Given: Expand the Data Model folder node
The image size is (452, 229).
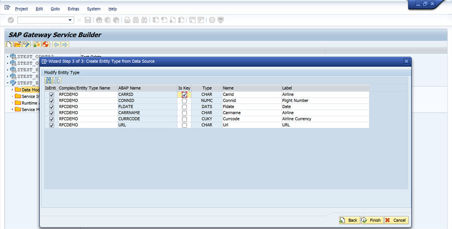Looking at the screenshot, I should click(13, 90).
